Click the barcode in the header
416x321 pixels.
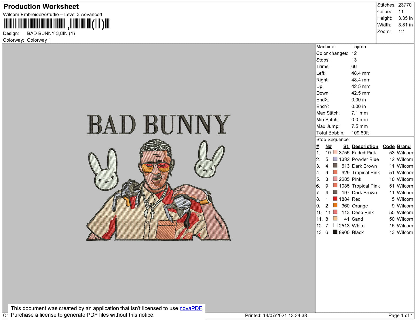(x=57, y=24)
